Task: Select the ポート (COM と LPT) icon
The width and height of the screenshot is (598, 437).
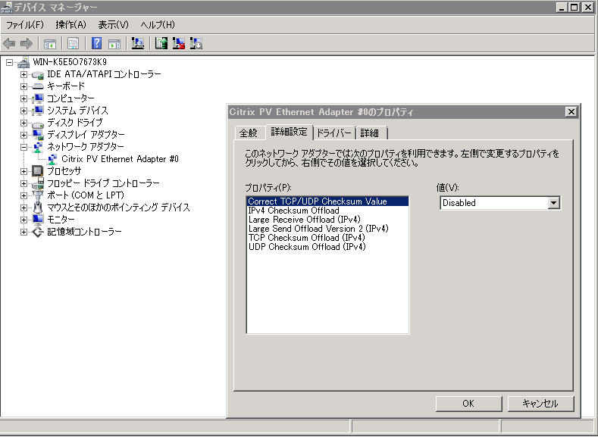Action: coord(38,196)
